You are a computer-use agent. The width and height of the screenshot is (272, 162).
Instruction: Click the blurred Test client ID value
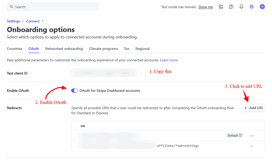point(103,73)
